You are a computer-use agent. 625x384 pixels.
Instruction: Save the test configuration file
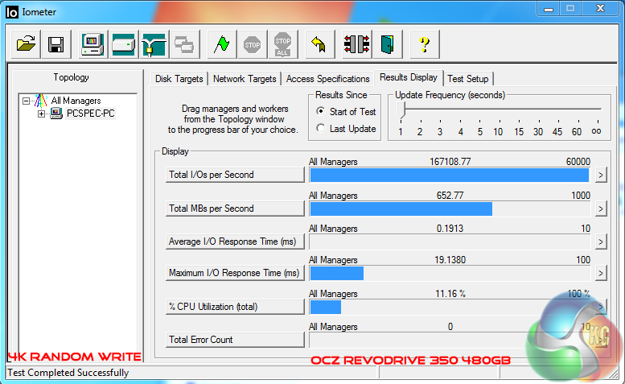pos(56,44)
